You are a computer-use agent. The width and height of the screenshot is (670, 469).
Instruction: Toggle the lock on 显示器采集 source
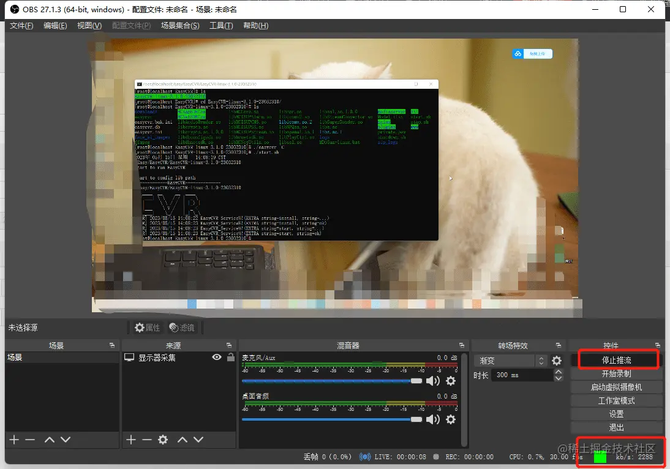pyautogui.click(x=231, y=357)
